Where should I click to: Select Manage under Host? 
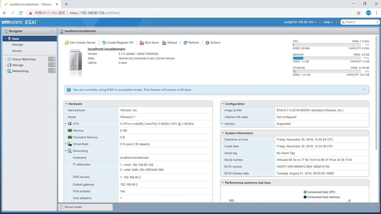tap(17, 45)
